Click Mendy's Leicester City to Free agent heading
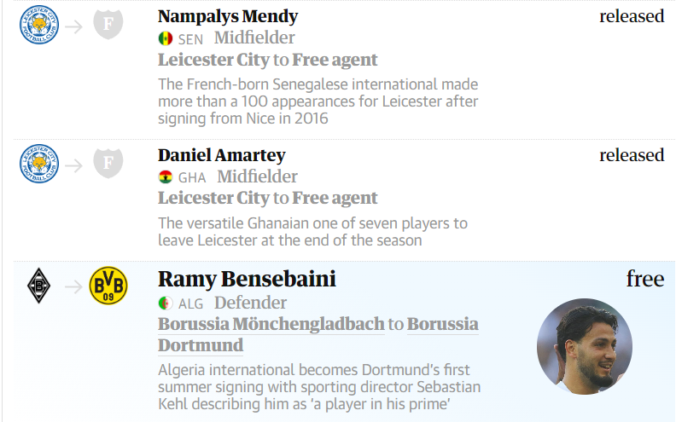 click(268, 60)
